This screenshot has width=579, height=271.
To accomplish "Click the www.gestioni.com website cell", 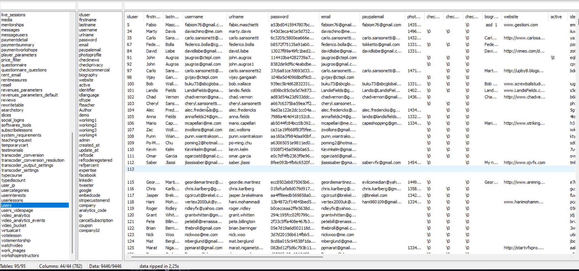I will [521, 25].
